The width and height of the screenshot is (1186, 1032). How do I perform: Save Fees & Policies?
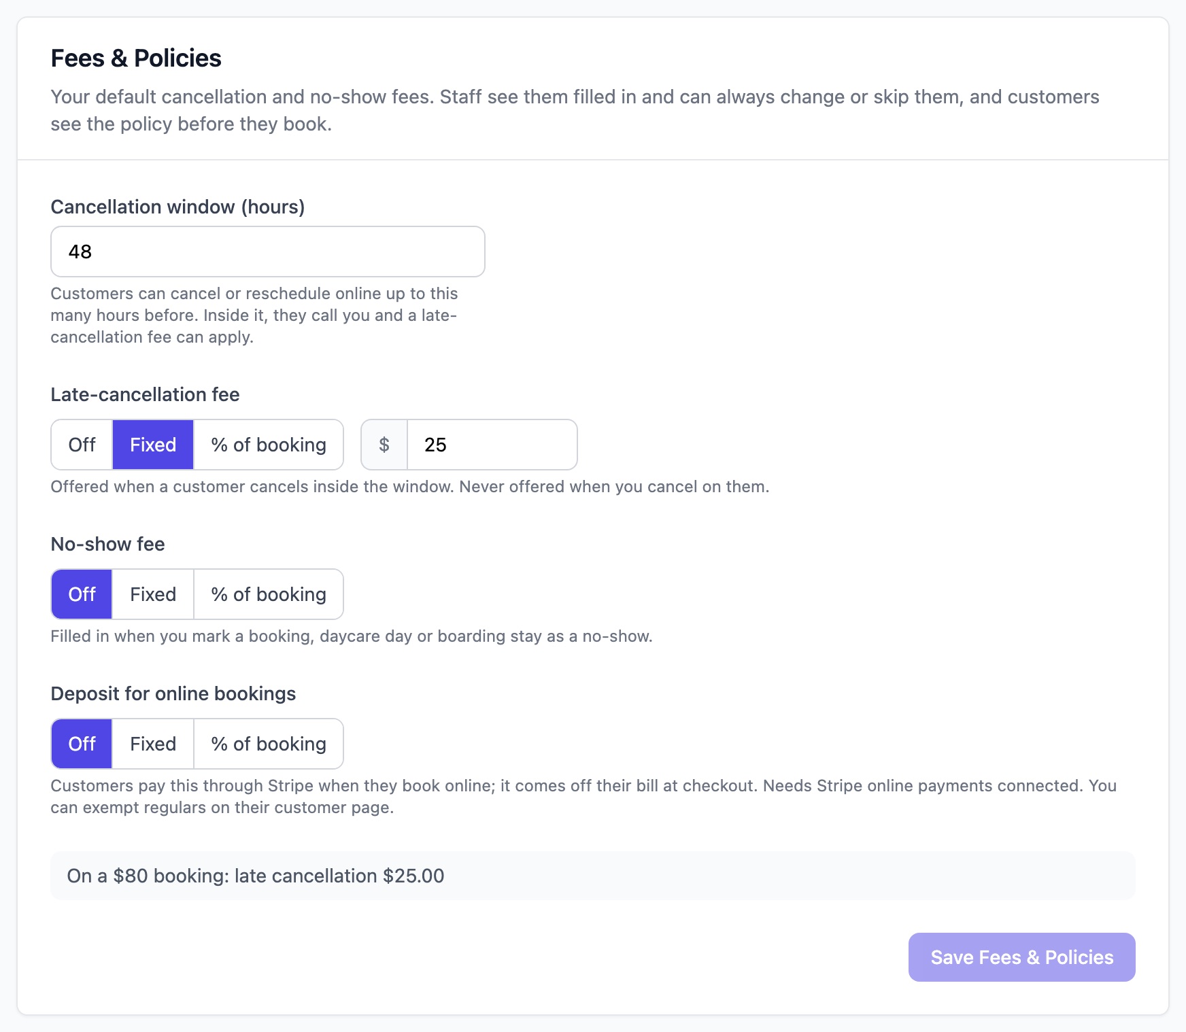(1021, 957)
